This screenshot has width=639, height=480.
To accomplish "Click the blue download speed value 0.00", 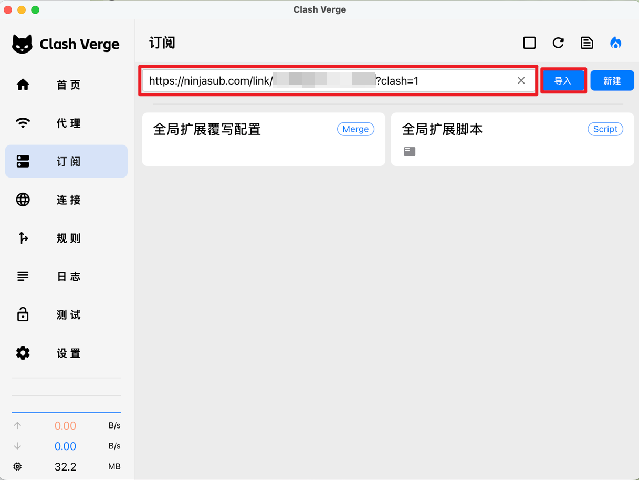I will click(x=65, y=446).
